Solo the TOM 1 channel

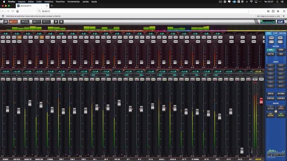(64, 79)
